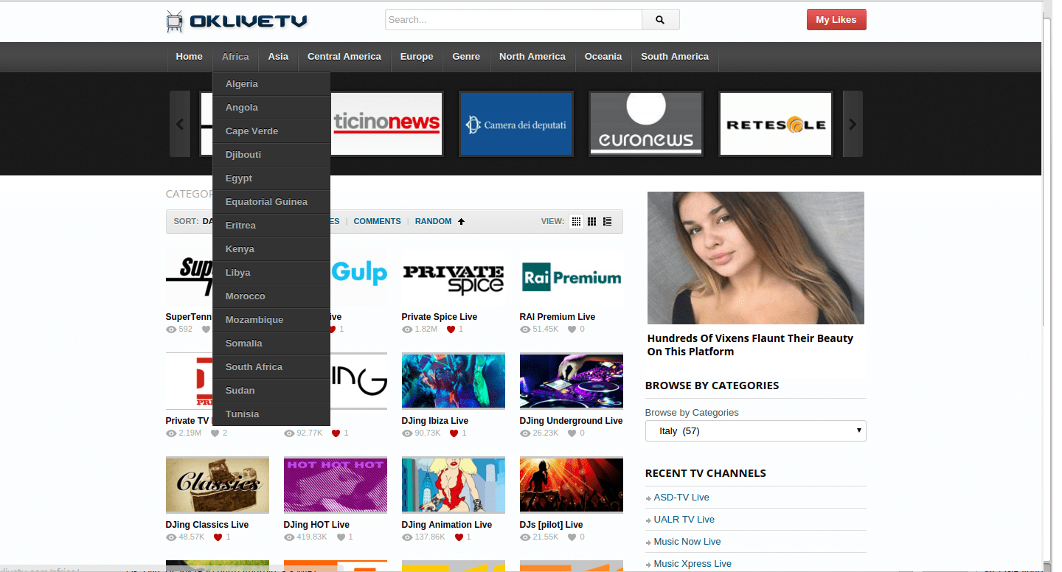Sort channels by Comments

coord(377,221)
